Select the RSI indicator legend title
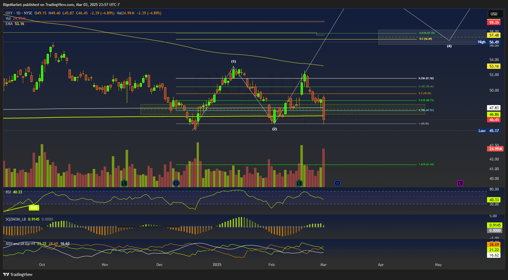Image resolution: width=508 pixels, height=280 pixels. point(8,192)
